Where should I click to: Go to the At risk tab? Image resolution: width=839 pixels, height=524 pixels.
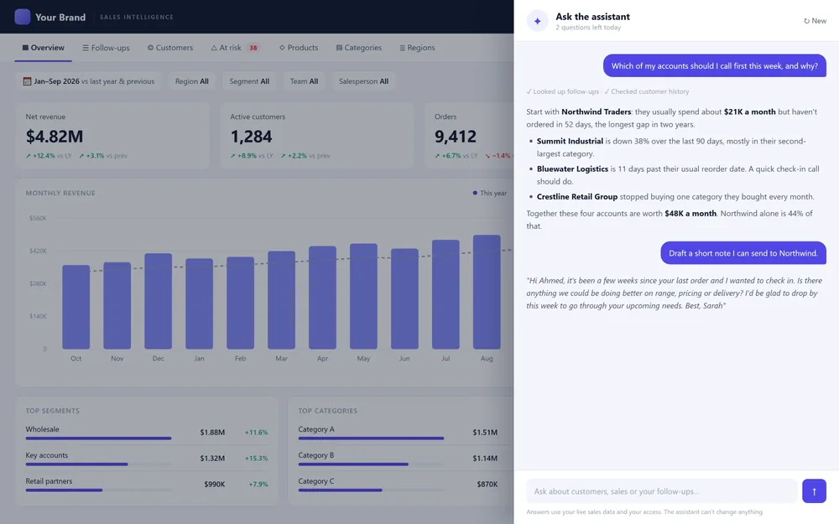[x=234, y=48]
